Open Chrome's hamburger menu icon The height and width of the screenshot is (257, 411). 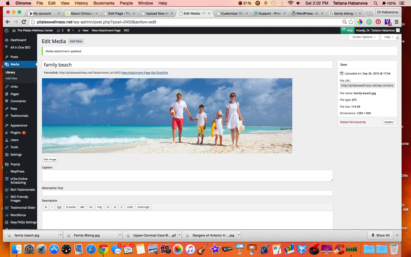[x=396, y=22]
